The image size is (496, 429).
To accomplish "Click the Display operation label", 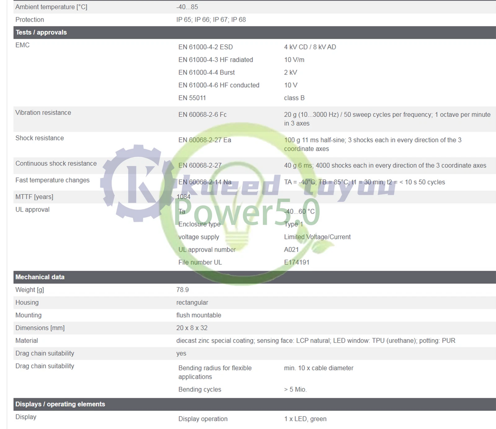I will (x=203, y=419).
